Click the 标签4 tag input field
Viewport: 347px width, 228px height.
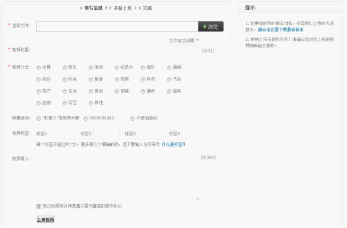tap(195, 134)
